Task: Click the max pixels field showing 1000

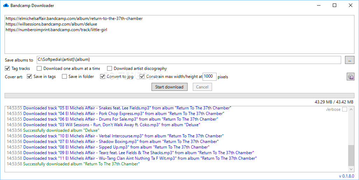Action: point(210,77)
